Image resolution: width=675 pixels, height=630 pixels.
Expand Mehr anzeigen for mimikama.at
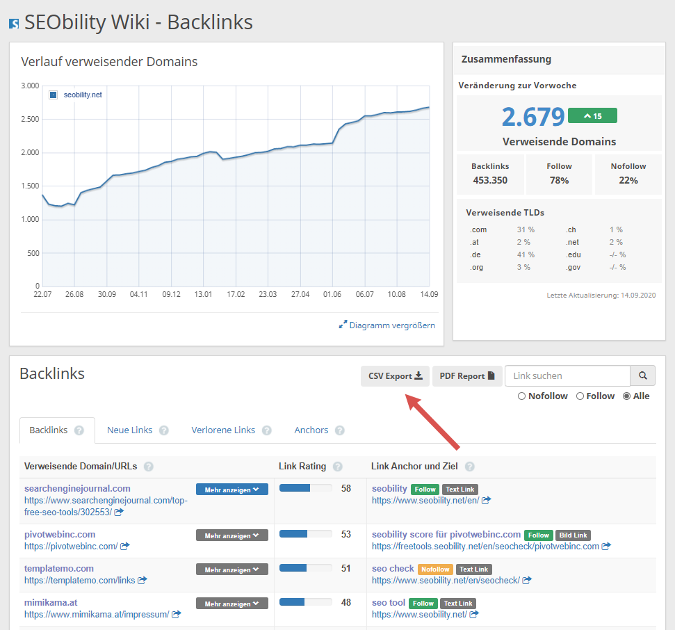(x=232, y=604)
